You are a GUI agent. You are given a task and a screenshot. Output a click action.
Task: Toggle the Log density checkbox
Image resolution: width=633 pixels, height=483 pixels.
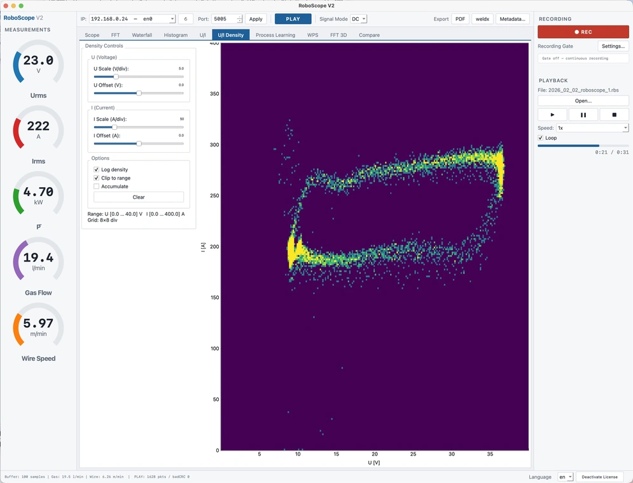coord(97,170)
